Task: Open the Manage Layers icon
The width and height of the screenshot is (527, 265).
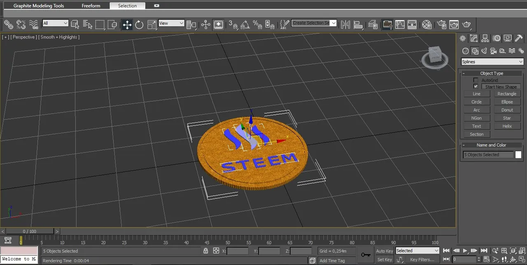Action: (373, 25)
